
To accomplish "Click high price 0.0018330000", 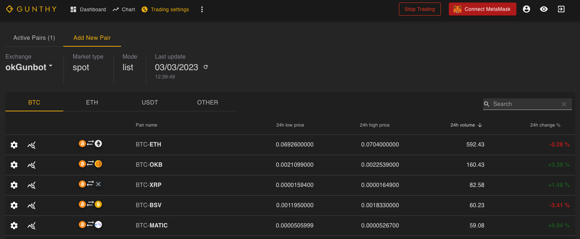I will pyautogui.click(x=380, y=205).
